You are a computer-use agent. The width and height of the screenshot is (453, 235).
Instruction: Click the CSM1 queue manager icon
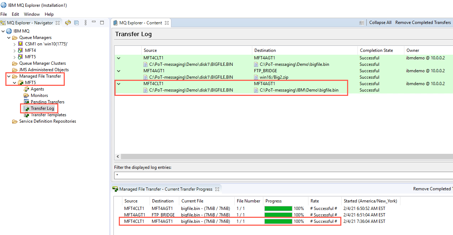(x=20, y=44)
